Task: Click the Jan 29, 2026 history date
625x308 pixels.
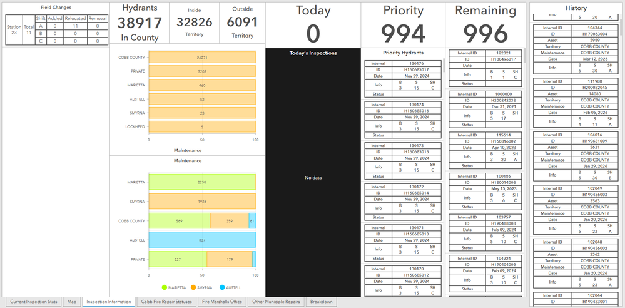Action: [x=594, y=166]
